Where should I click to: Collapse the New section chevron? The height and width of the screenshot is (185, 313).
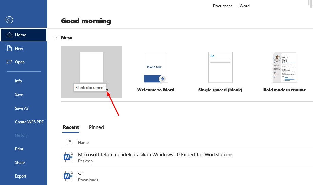(56, 37)
